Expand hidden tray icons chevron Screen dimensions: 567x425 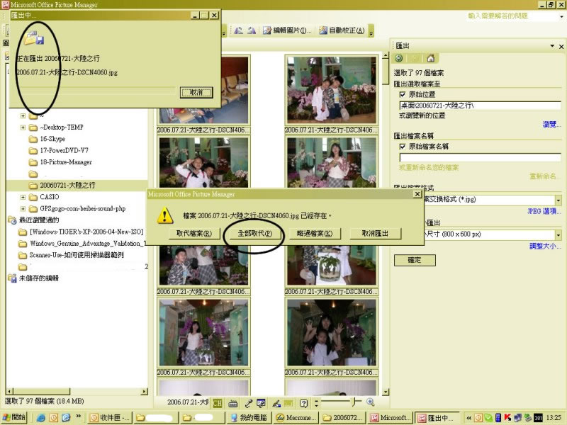point(468,418)
